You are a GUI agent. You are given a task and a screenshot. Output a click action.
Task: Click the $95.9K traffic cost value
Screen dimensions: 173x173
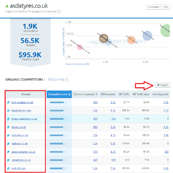point(30,55)
